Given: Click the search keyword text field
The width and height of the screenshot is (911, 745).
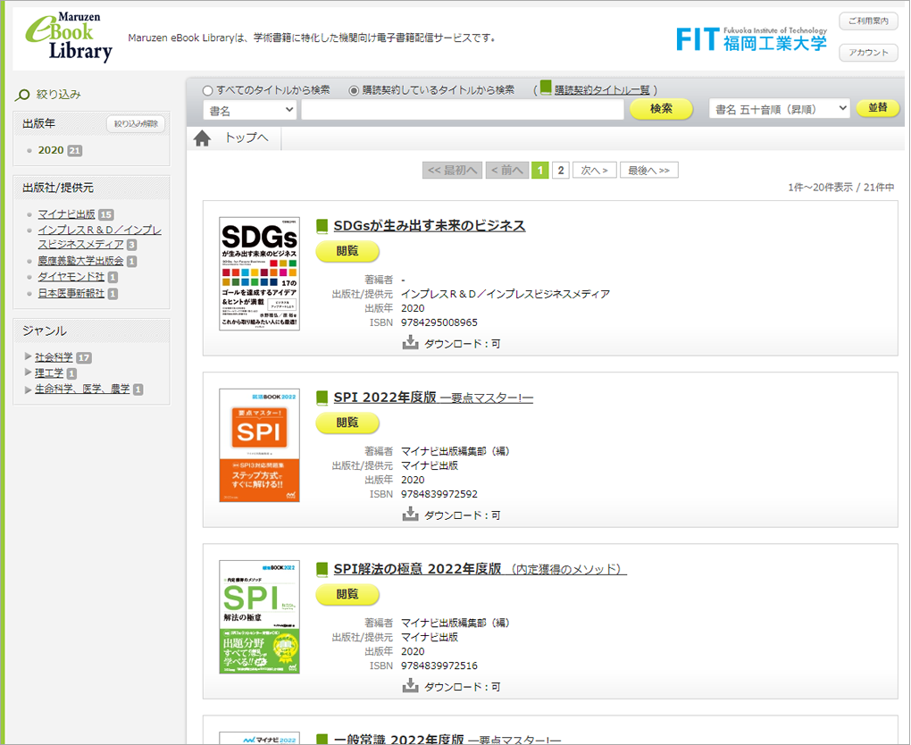Looking at the screenshot, I should pos(463,109).
